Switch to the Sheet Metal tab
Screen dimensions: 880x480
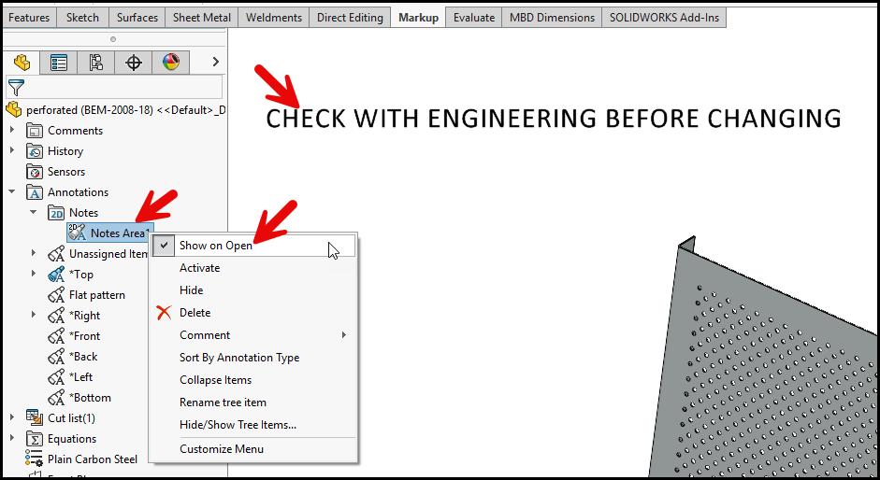(201, 18)
